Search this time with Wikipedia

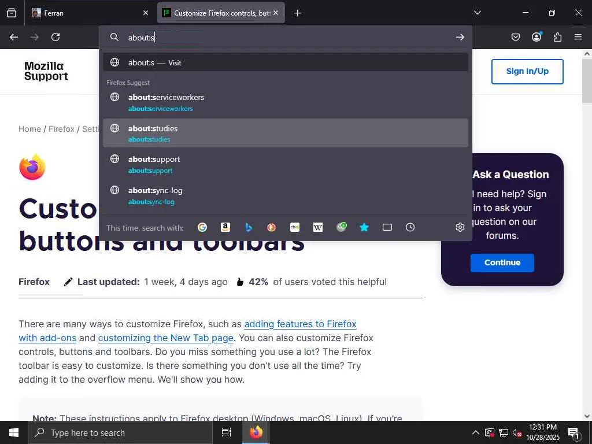tap(318, 227)
